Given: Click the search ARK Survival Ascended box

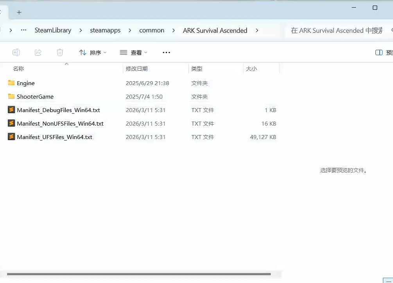Looking at the screenshot, I should 336,30.
